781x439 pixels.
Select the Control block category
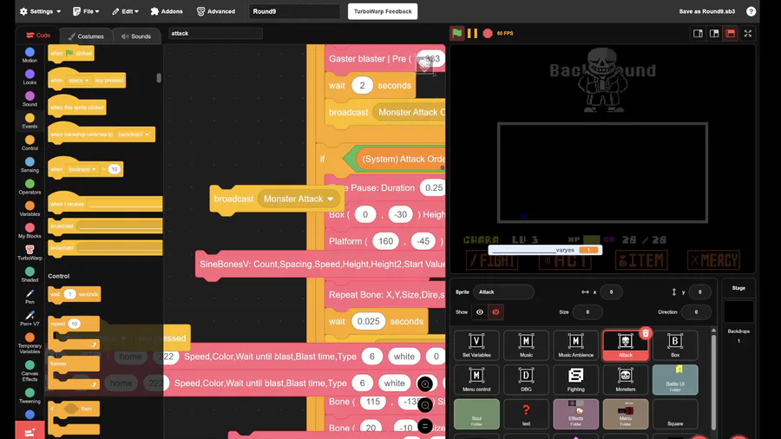pyautogui.click(x=30, y=143)
